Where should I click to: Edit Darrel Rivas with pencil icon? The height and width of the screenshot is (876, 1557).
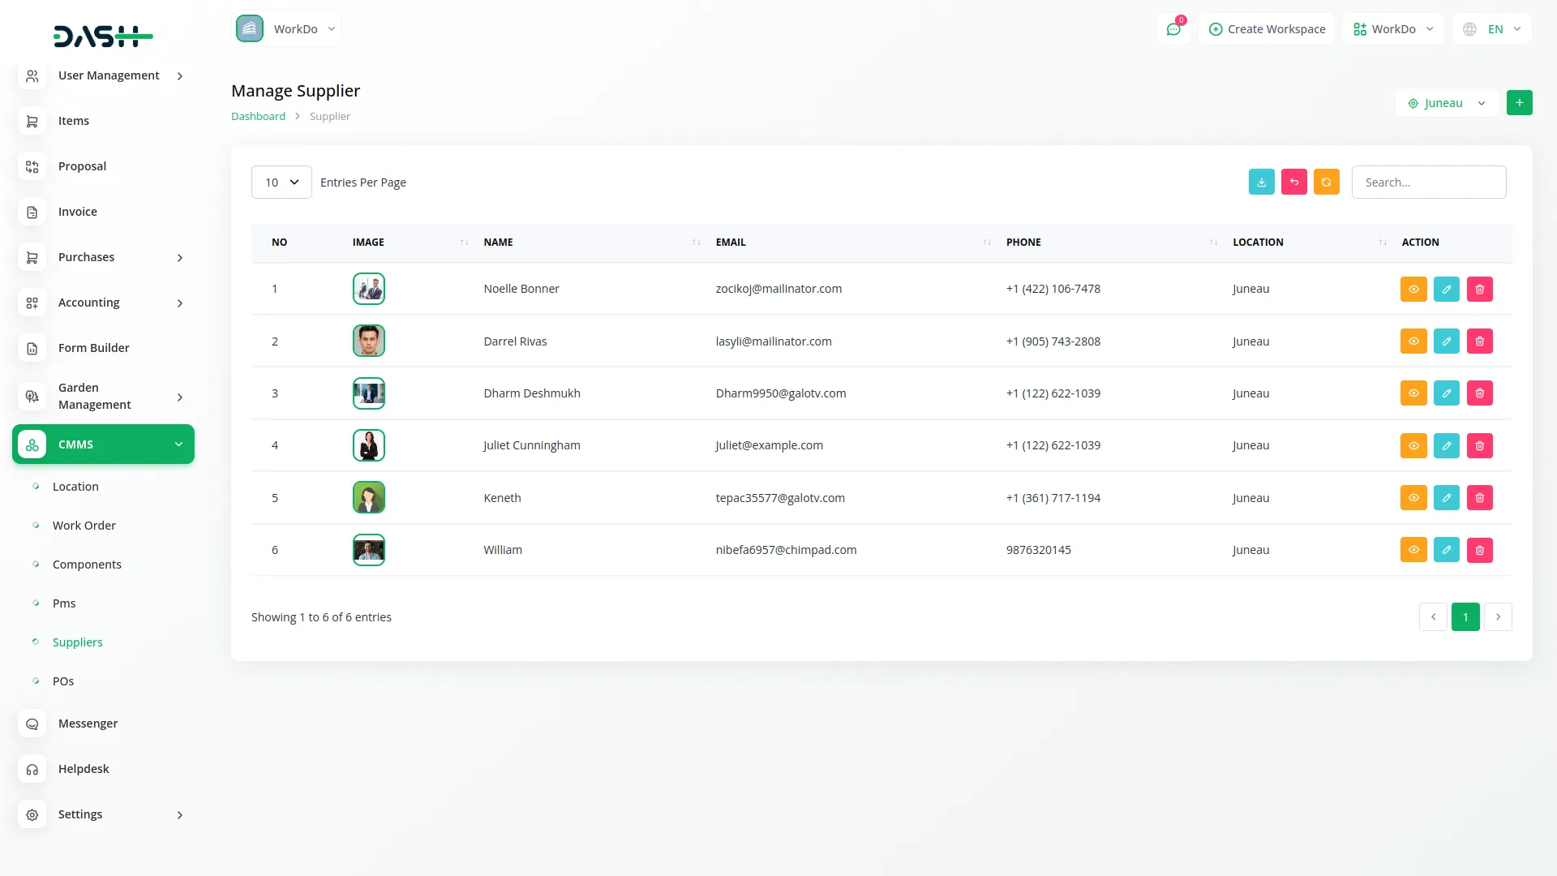point(1446,341)
